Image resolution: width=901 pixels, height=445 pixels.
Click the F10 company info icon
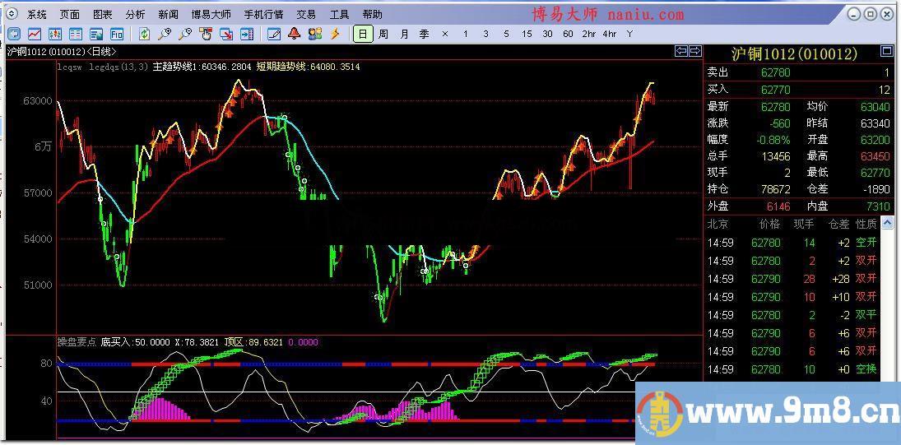pyautogui.click(x=117, y=34)
